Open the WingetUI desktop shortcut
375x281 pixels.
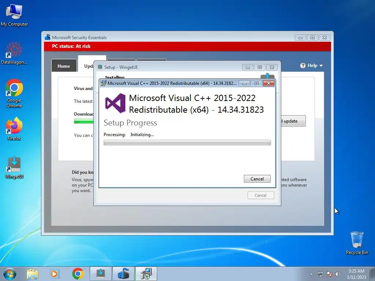tap(14, 168)
